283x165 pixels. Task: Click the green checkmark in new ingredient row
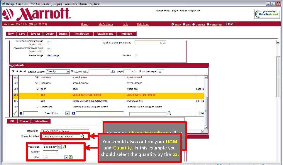[x=15, y=113]
